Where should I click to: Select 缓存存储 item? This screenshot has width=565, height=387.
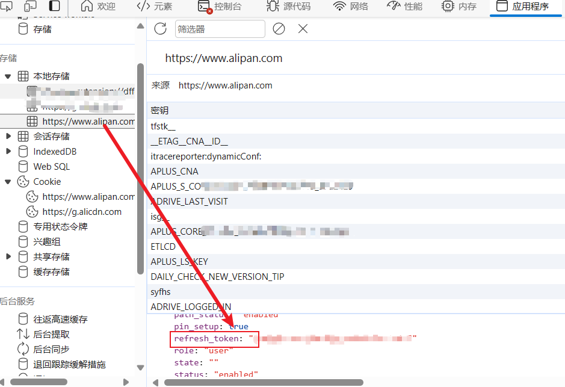click(51, 272)
